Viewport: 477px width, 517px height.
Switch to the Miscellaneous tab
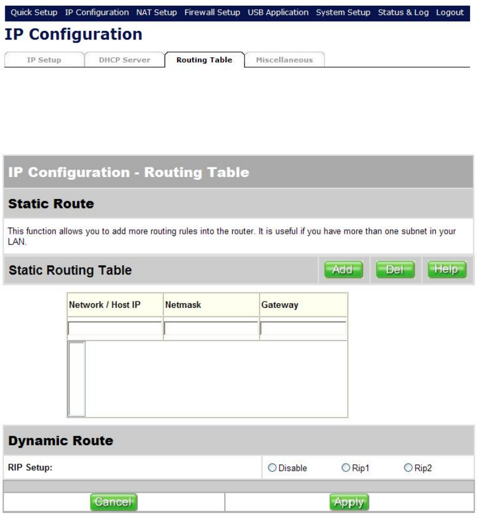tap(285, 60)
